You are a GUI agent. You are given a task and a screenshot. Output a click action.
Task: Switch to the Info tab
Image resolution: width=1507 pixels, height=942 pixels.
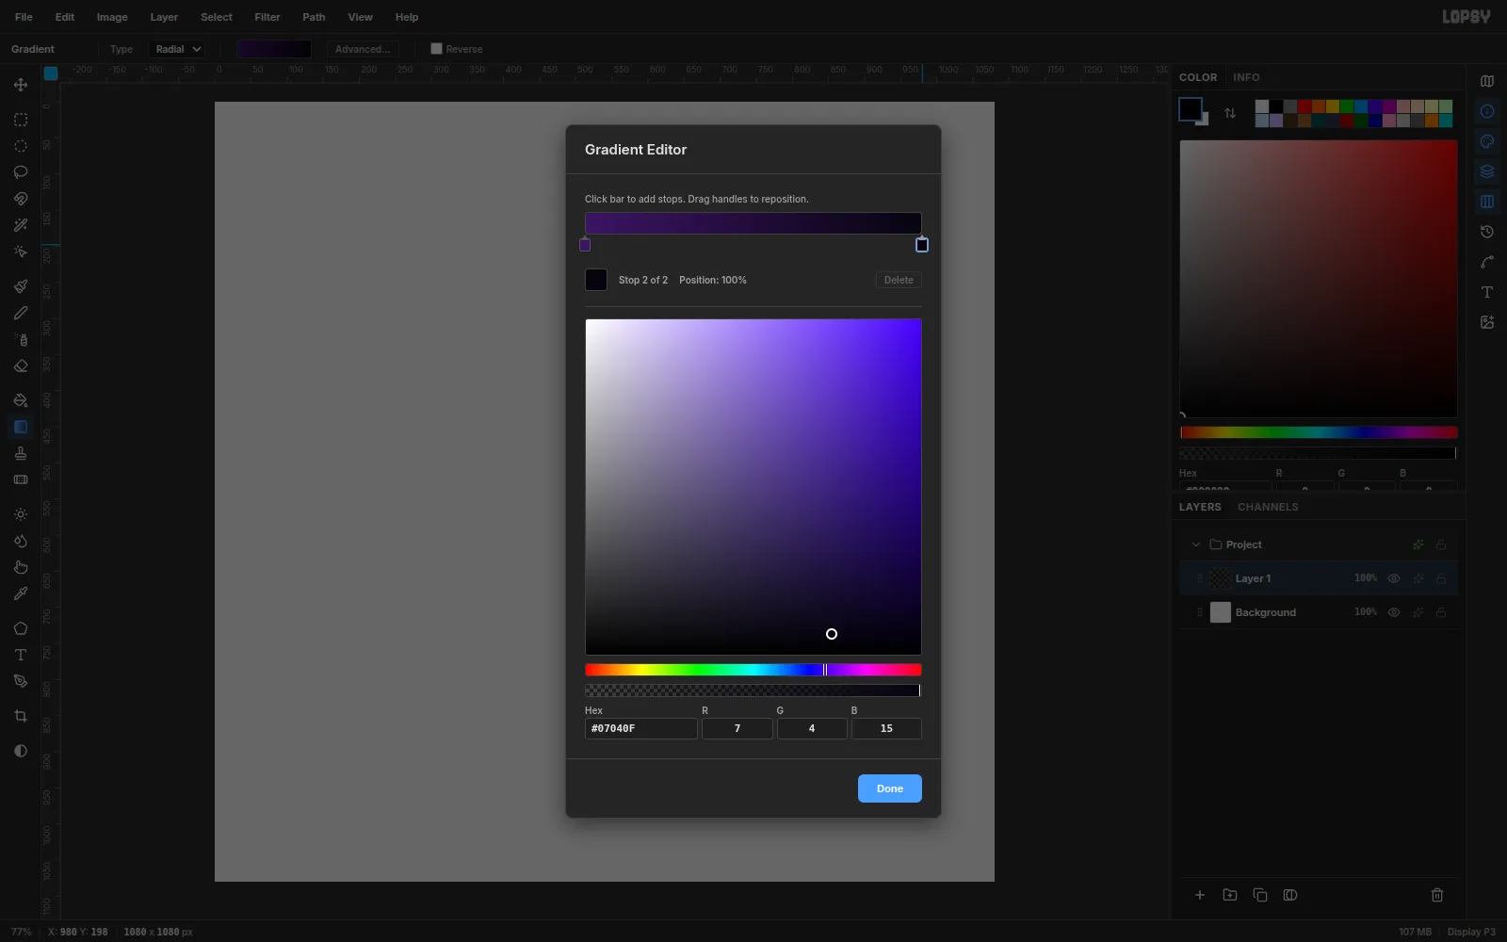[1246, 77]
